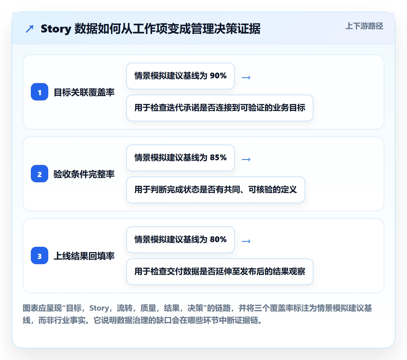This screenshot has height=360, width=407.
Task: Click the number 1 step badge
Action: click(x=40, y=92)
